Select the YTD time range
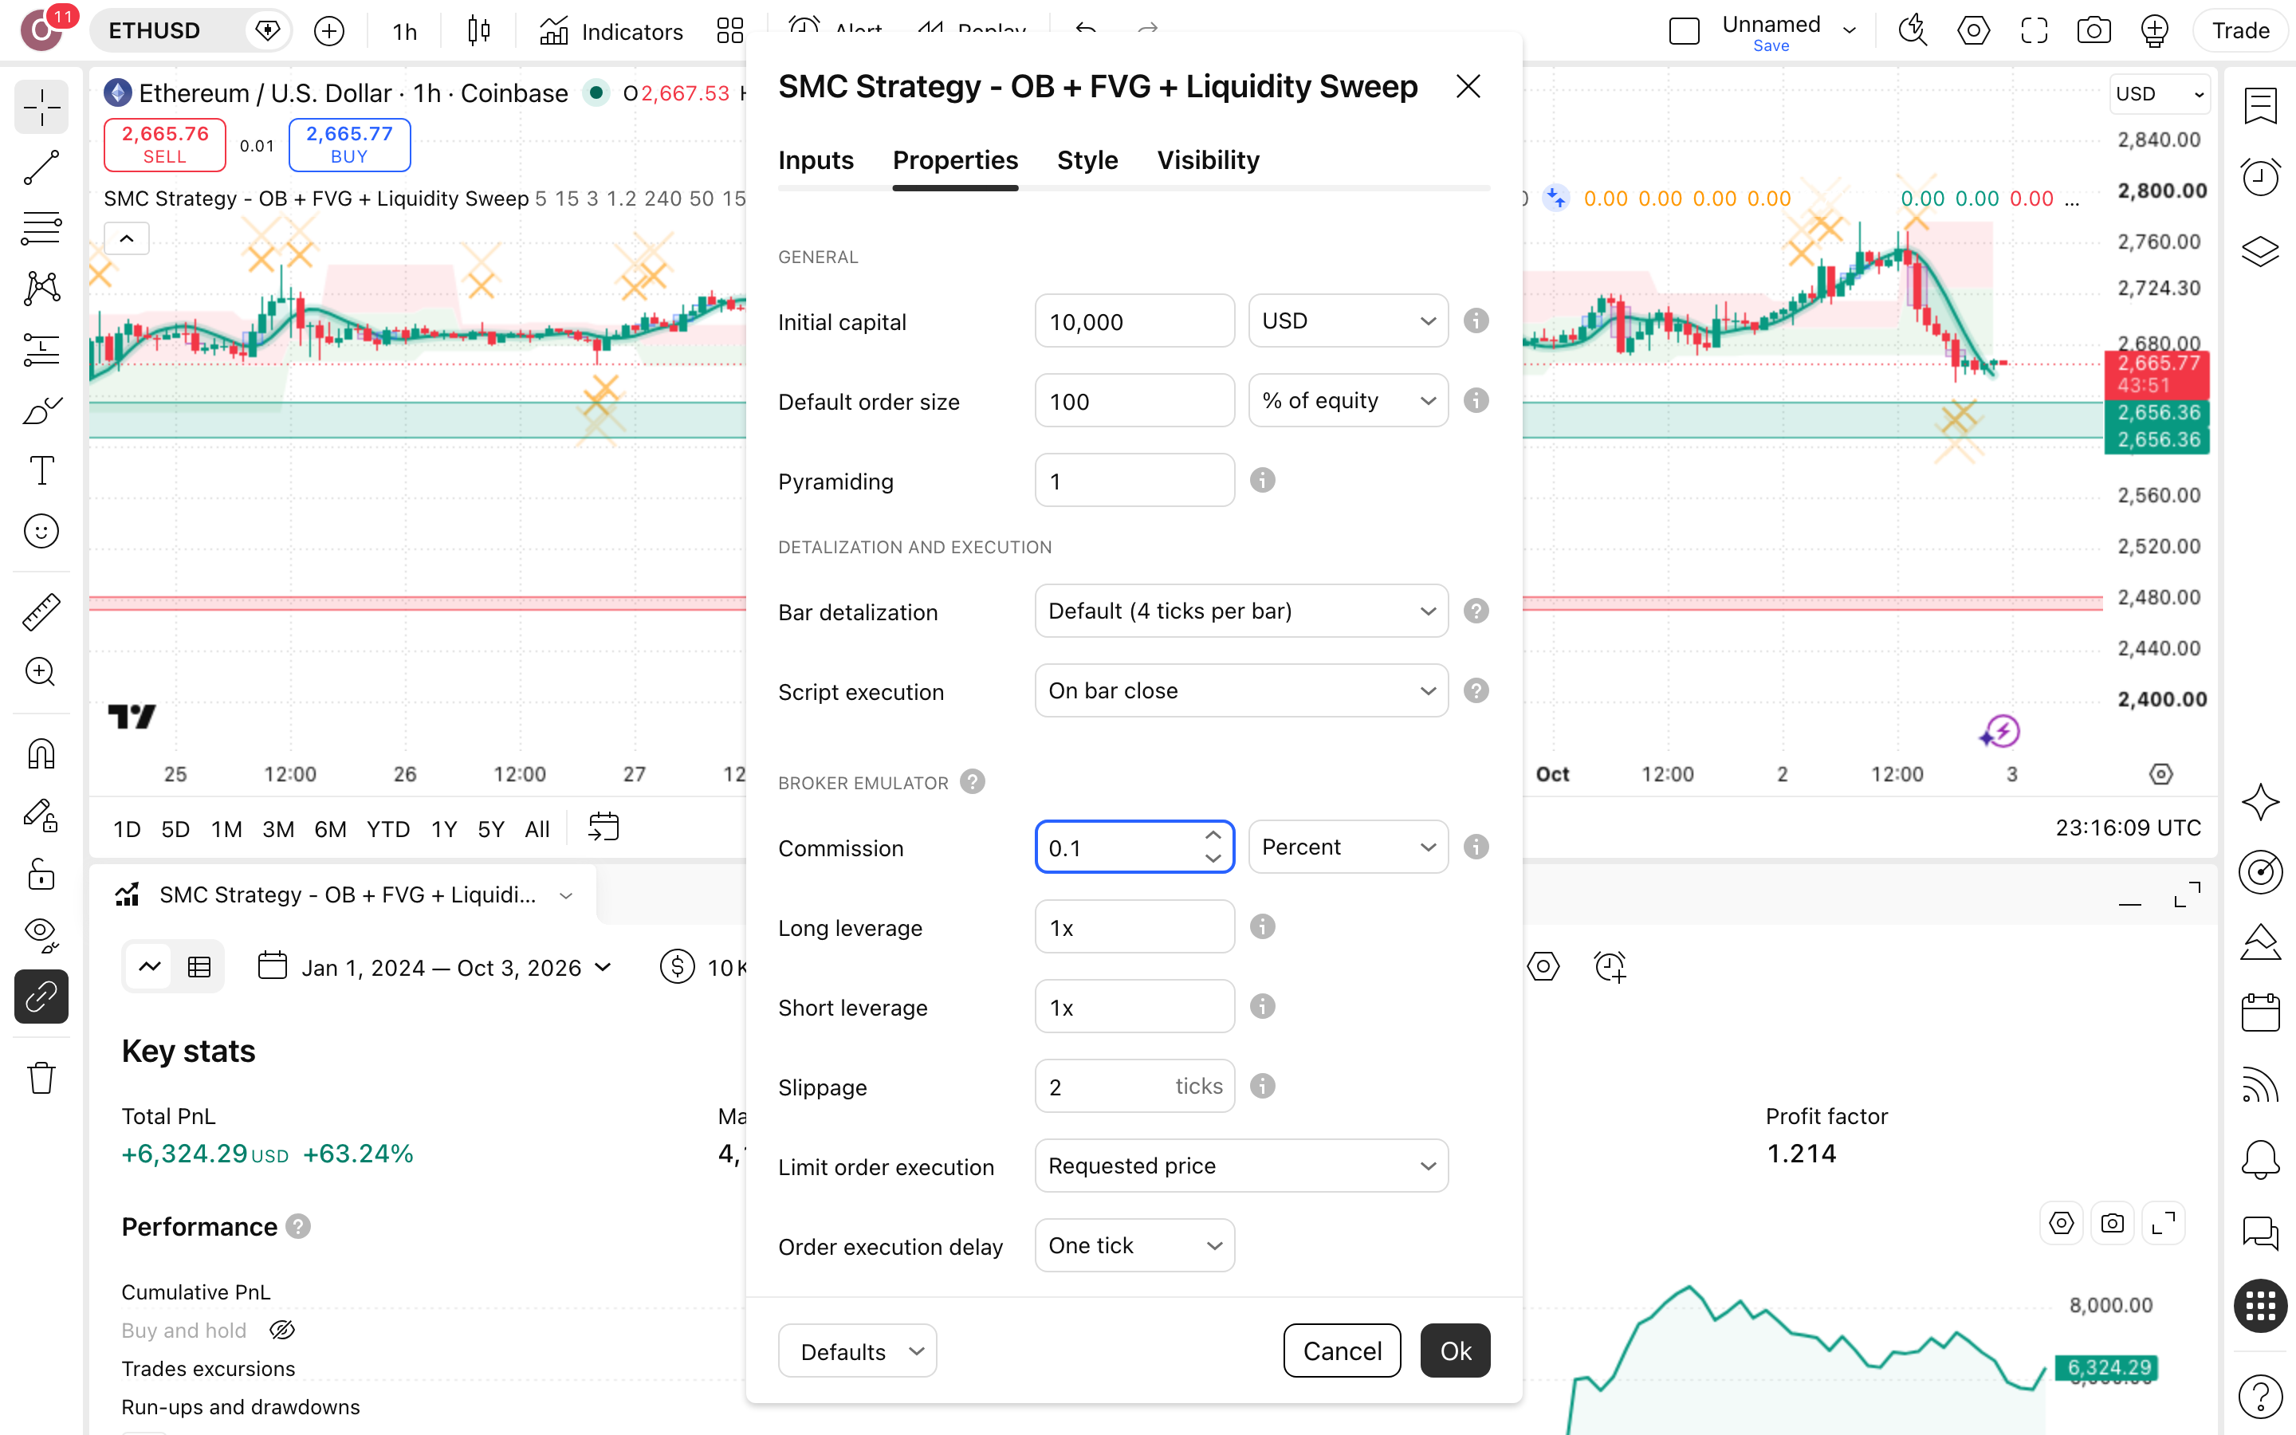This screenshot has width=2296, height=1435. 388,828
